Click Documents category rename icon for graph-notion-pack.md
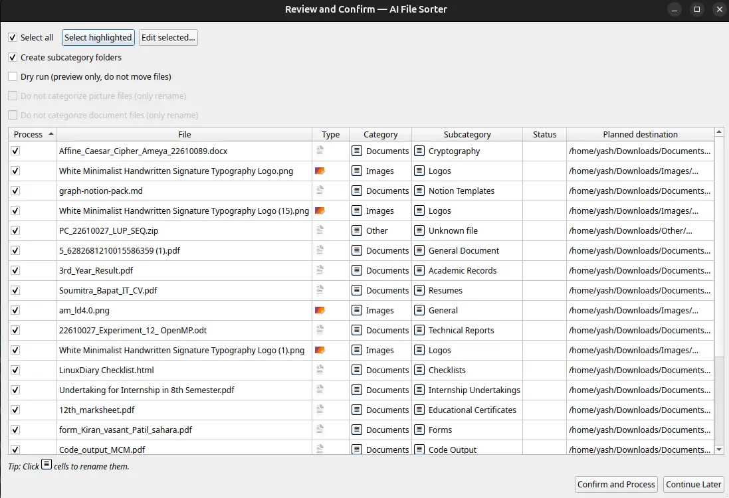This screenshot has height=498, width=729. click(357, 191)
